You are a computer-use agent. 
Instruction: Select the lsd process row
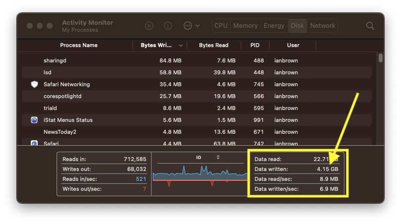(197, 72)
